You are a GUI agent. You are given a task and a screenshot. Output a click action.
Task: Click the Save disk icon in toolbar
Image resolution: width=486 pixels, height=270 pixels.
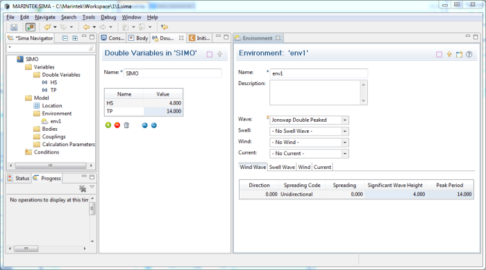[14, 27]
